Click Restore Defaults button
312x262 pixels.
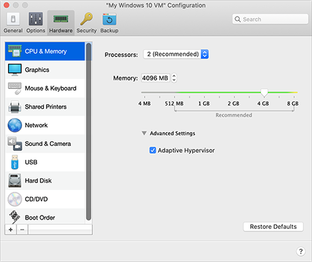[x=273, y=227]
